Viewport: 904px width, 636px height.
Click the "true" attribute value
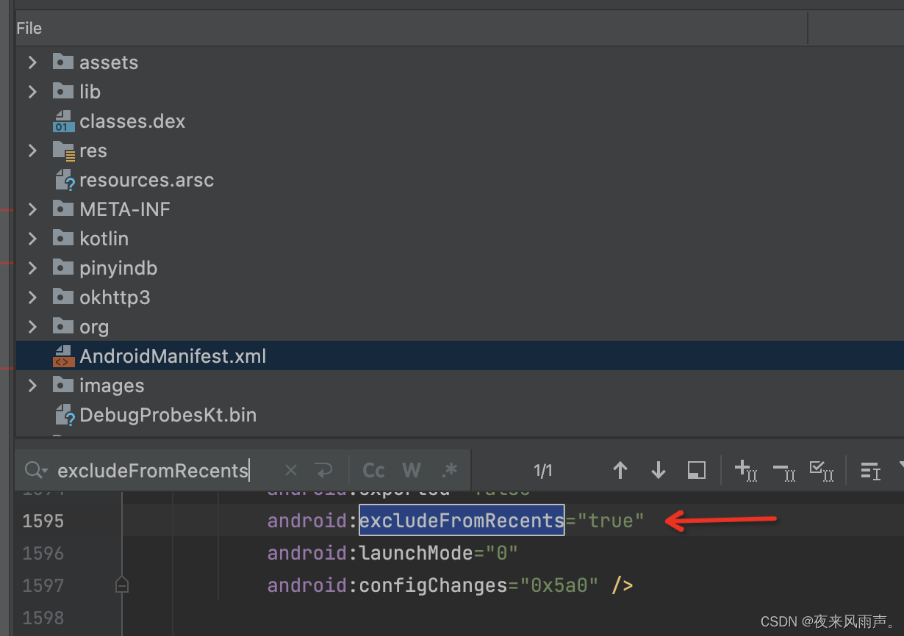[x=610, y=521]
